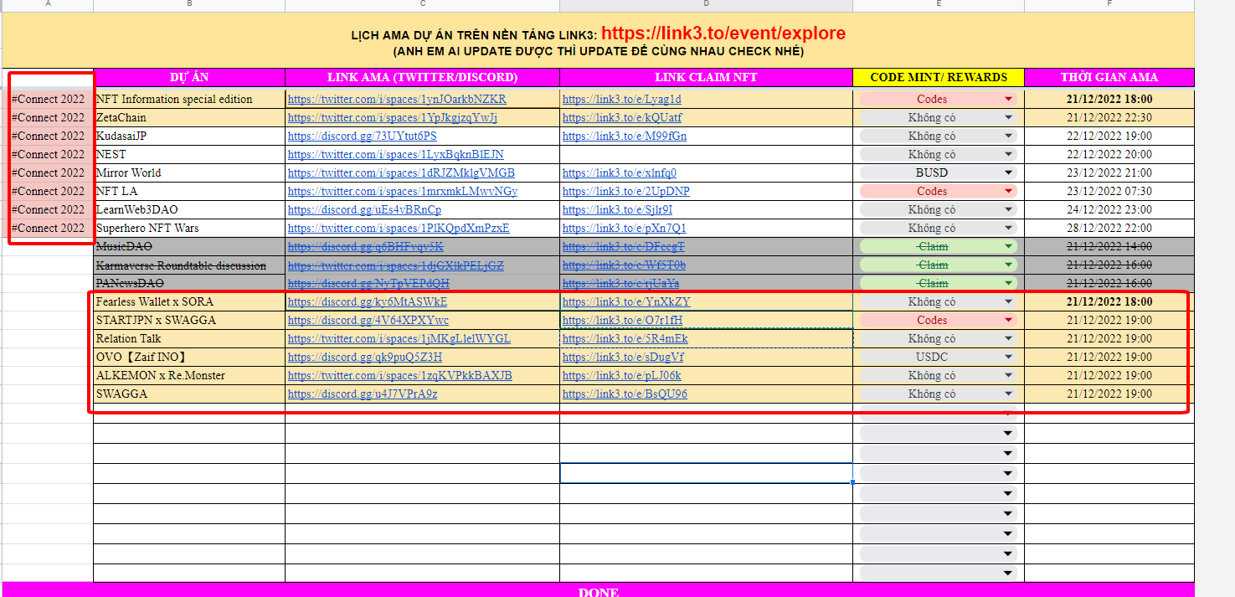1235x597 pixels.
Task: Select the pink DONE banner row
Action: [598, 589]
